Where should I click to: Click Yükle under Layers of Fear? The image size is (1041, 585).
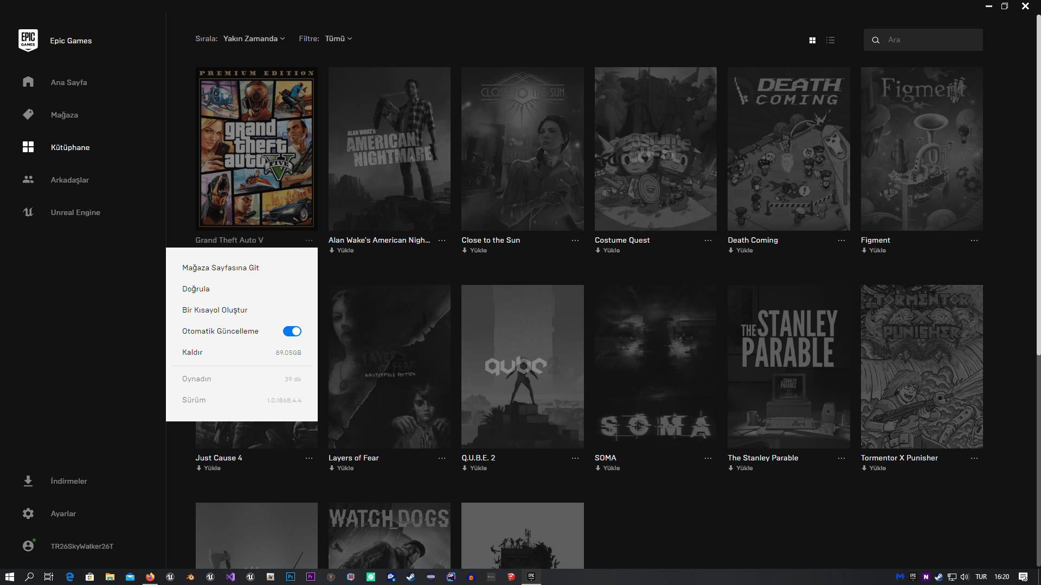click(341, 468)
